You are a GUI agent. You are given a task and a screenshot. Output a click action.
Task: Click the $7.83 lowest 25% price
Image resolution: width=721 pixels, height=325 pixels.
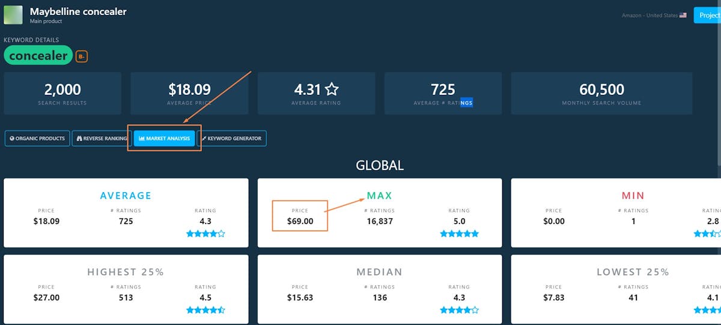[x=553, y=297]
